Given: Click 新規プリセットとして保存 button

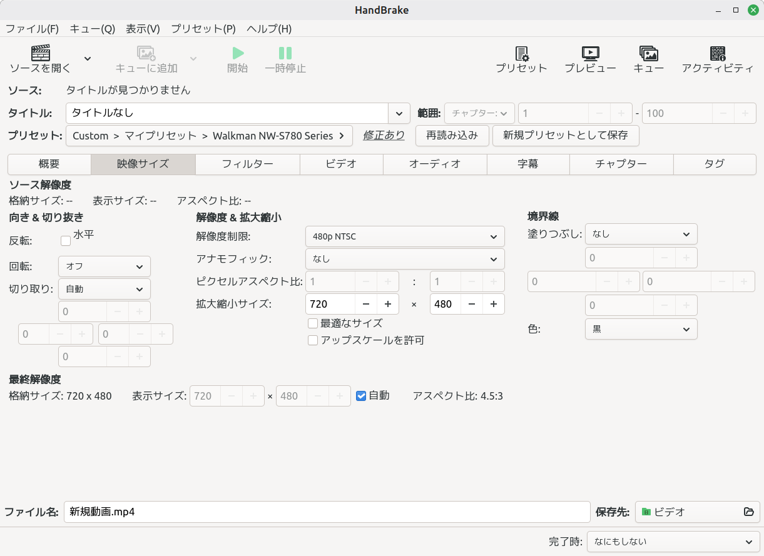Looking at the screenshot, I should pyautogui.click(x=565, y=135).
